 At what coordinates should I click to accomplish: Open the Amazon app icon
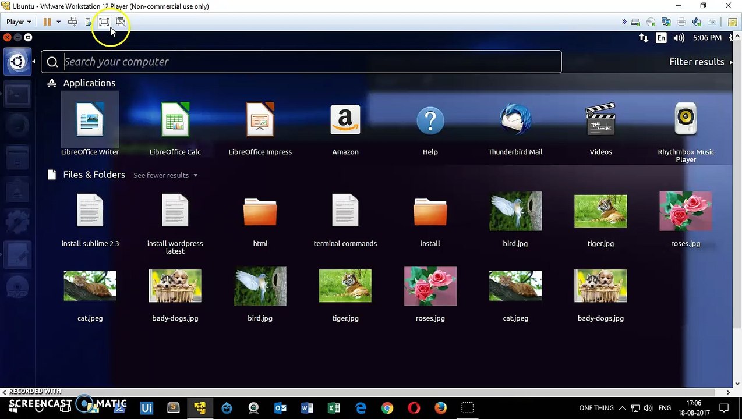[x=345, y=120]
